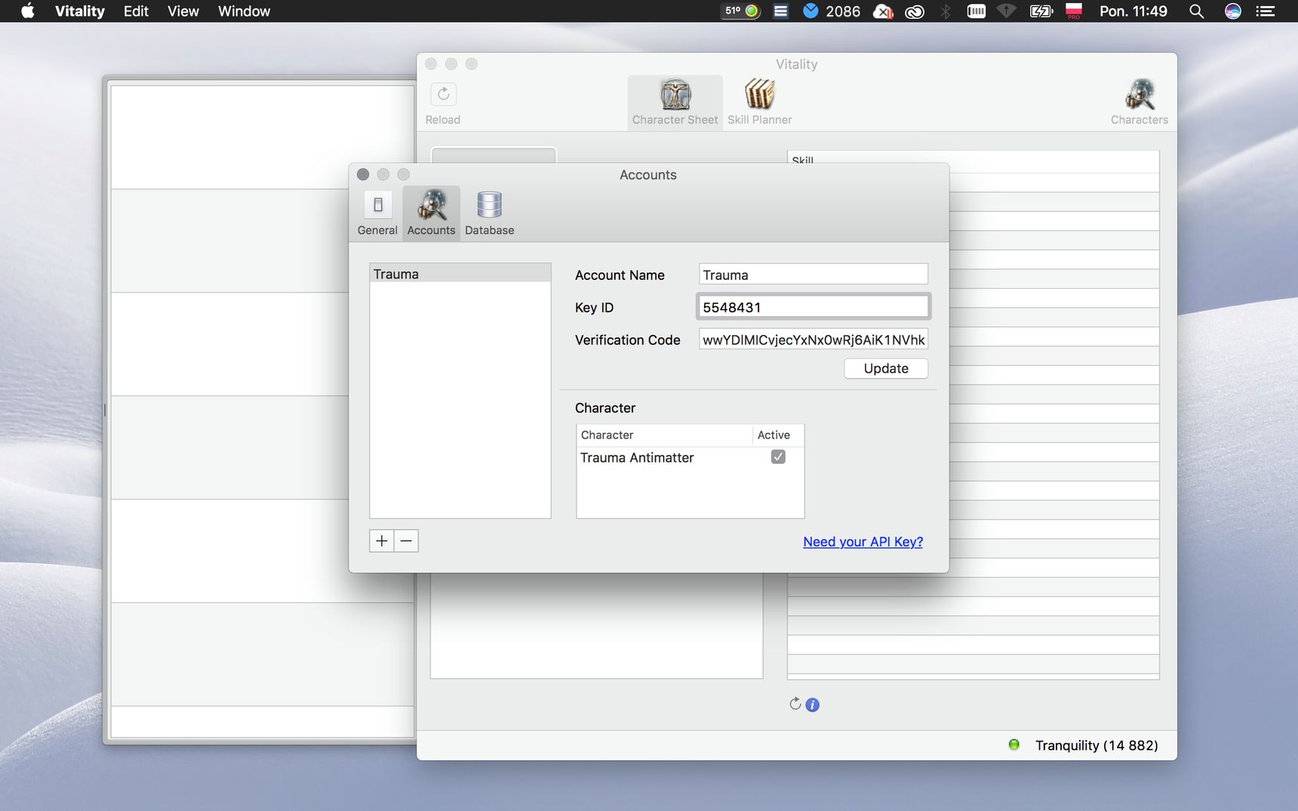
Task: Click the green server status indicator
Action: (1013, 745)
